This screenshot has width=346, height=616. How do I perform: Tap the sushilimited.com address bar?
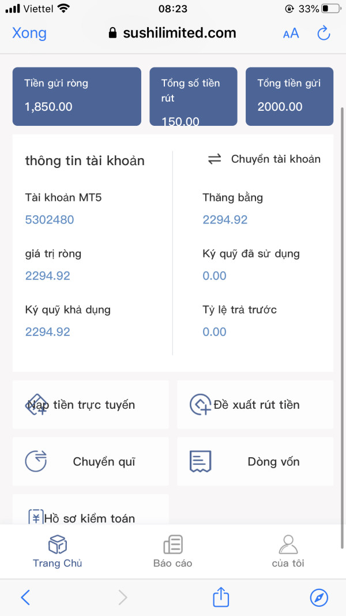[x=172, y=33]
